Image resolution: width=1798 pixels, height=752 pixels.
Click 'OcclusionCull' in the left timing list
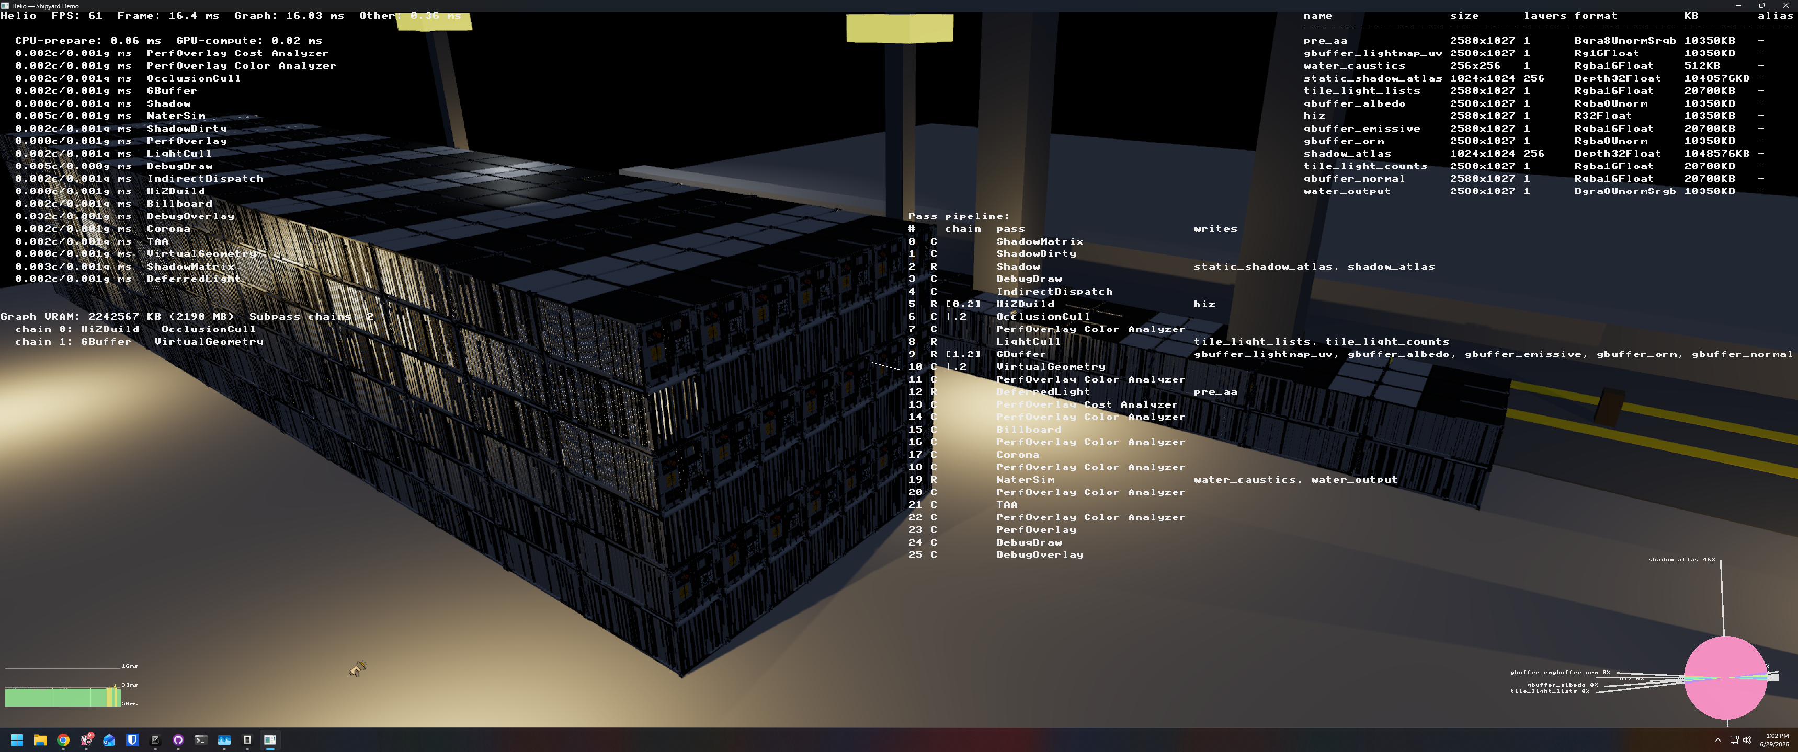194,78
